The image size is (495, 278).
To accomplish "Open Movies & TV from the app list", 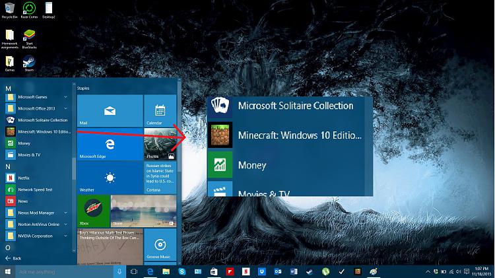I will [37, 155].
